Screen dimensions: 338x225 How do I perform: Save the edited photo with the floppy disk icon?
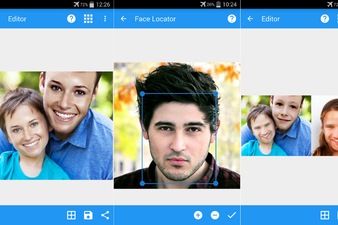tap(88, 215)
